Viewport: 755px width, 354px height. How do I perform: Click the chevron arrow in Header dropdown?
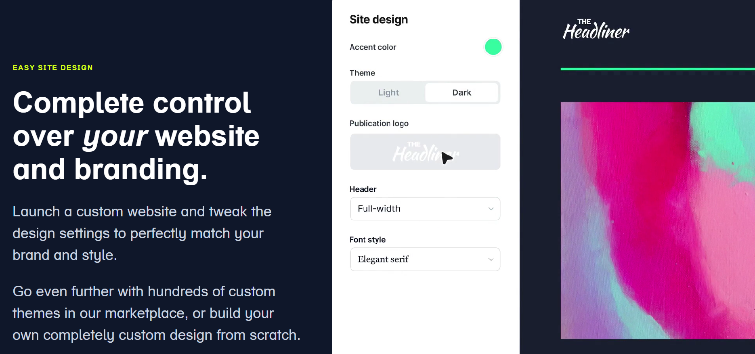[491, 209]
